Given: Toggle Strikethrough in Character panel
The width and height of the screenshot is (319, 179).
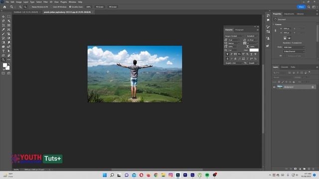Looking at the screenshot, I should click(x=255, y=54).
